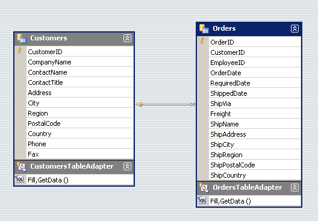Select the Address column in Customers
Viewport: 318px width, 221px height.
tap(80, 93)
